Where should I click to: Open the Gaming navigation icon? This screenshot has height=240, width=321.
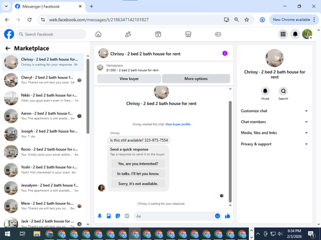pyautogui.click(x=218, y=34)
